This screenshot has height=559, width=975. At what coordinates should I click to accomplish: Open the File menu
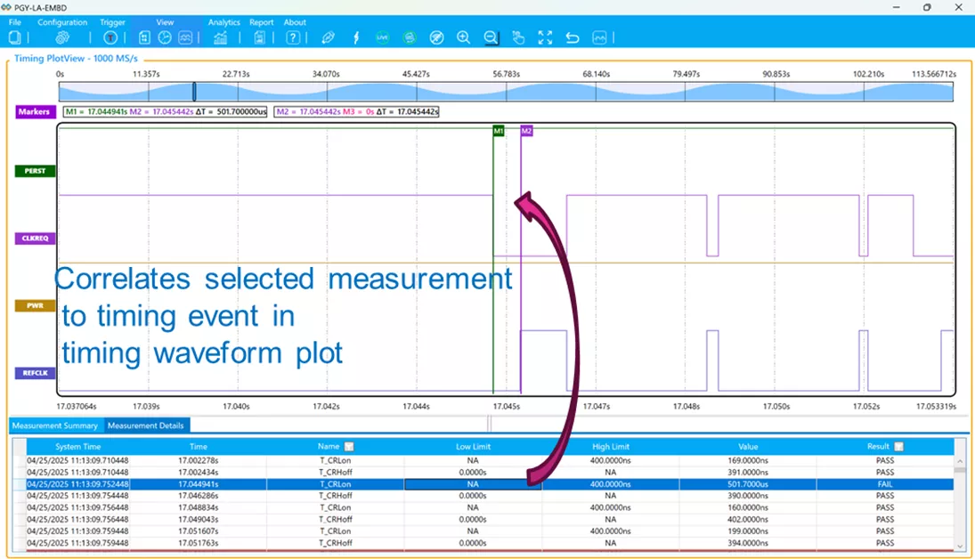pyautogui.click(x=15, y=22)
